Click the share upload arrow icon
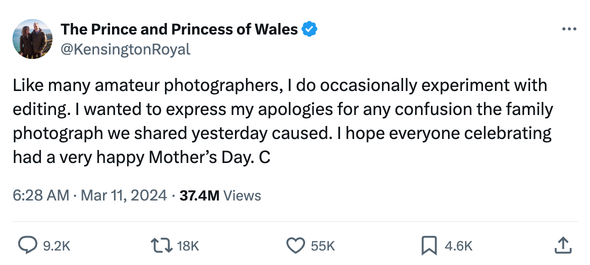 [x=563, y=245]
